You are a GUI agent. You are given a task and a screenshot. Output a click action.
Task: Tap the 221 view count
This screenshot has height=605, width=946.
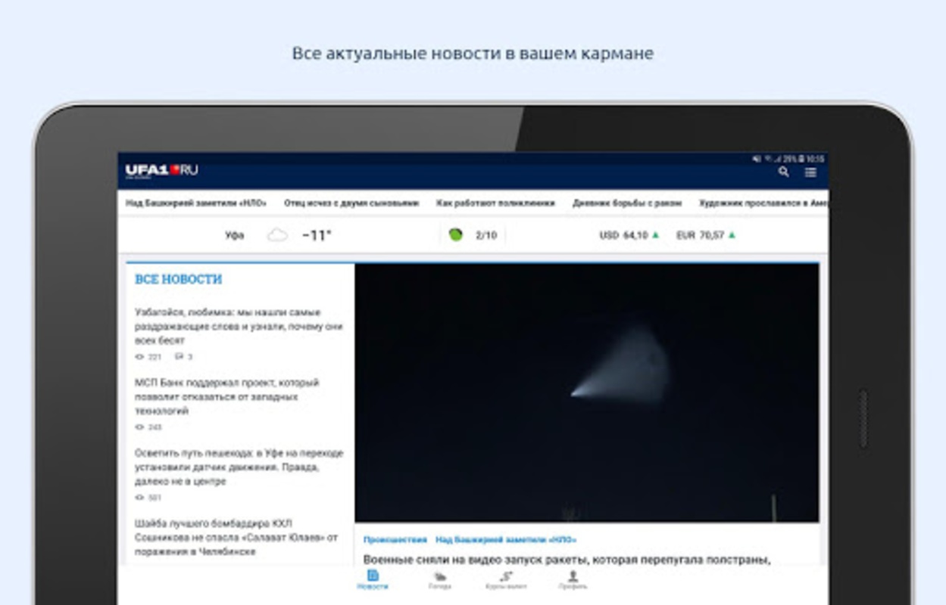coord(155,357)
